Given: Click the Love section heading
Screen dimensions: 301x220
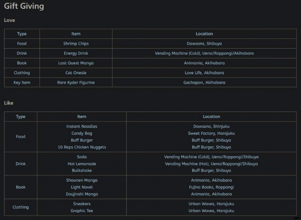Looking at the screenshot, I should click(x=9, y=20).
